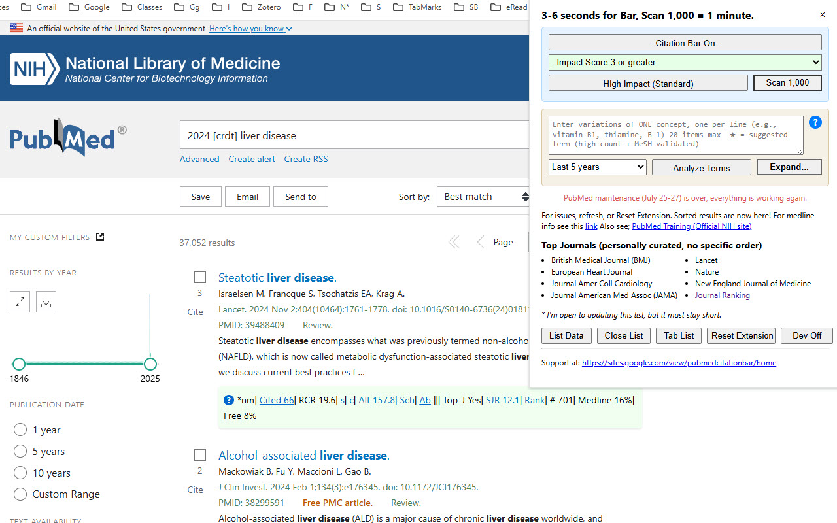Click the concept terms text area

[676, 135]
